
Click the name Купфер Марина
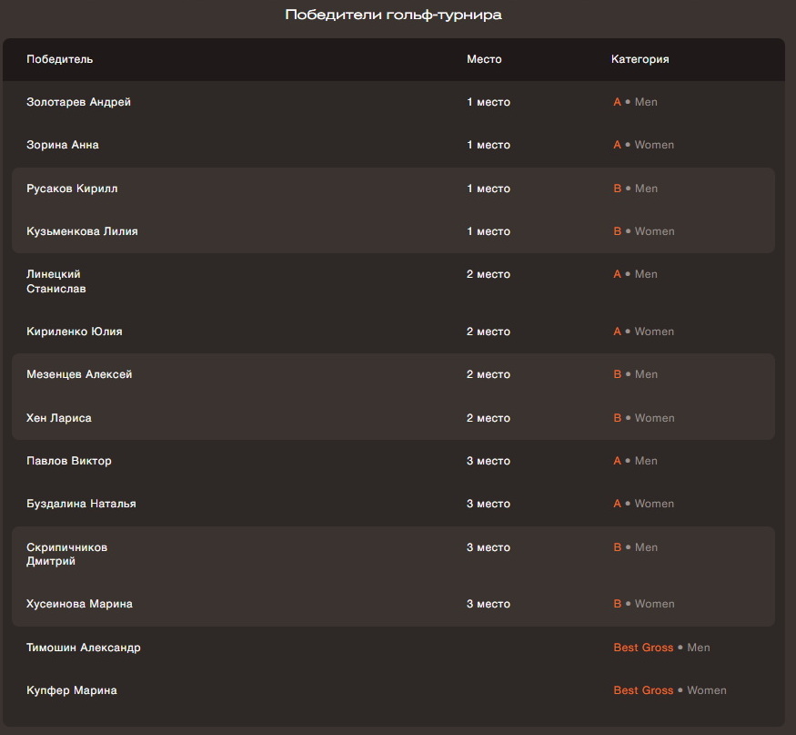[x=72, y=689]
